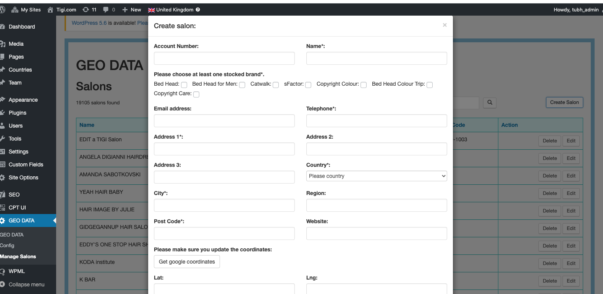Check the Copyright Care checkbox

(196, 94)
